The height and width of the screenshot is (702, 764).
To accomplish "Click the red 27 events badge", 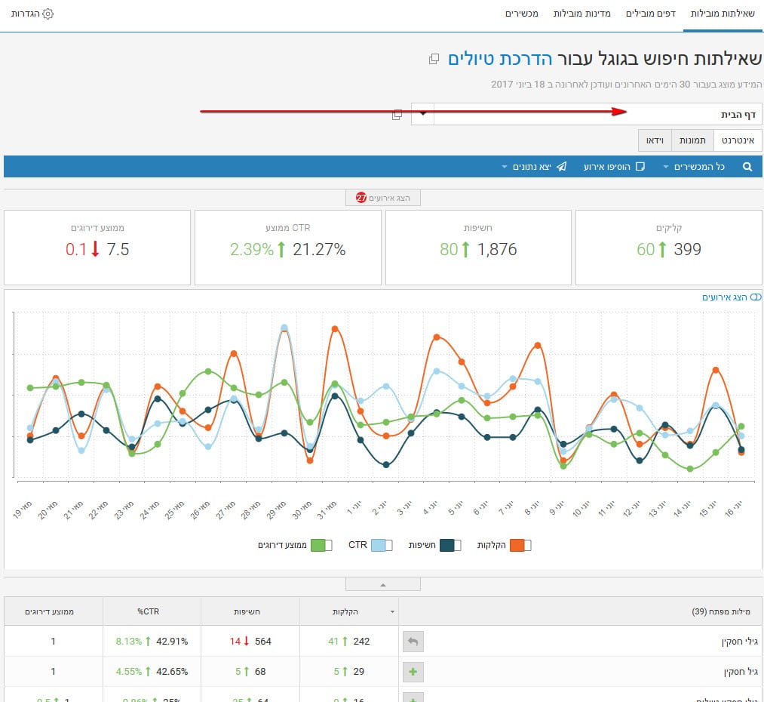I will (x=361, y=198).
